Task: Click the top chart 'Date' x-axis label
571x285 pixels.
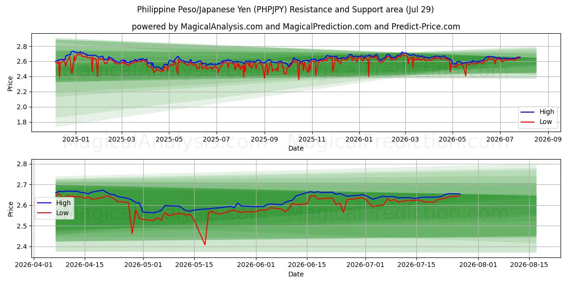Action: 296,149
